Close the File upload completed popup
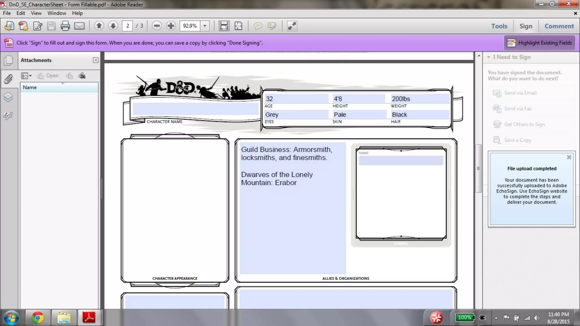 pos(569,157)
